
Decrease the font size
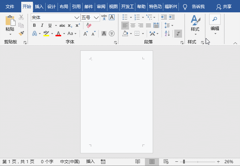94,33
